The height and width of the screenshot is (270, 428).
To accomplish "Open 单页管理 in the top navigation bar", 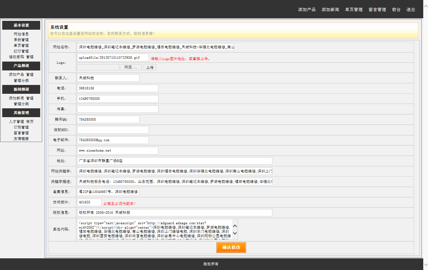I will point(354,10).
